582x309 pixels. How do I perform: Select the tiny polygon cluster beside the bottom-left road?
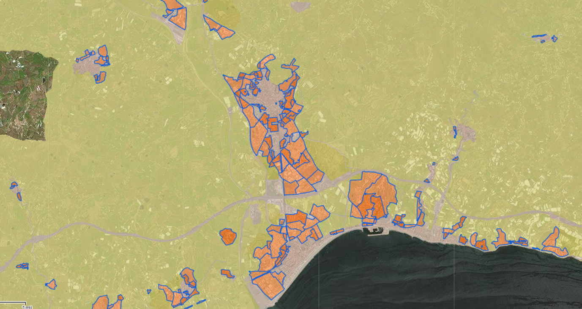pos(22,266)
